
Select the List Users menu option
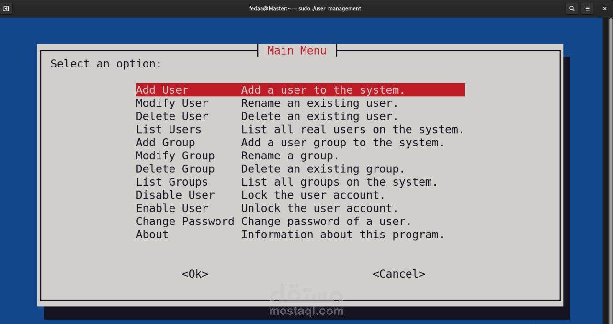[x=169, y=130]
